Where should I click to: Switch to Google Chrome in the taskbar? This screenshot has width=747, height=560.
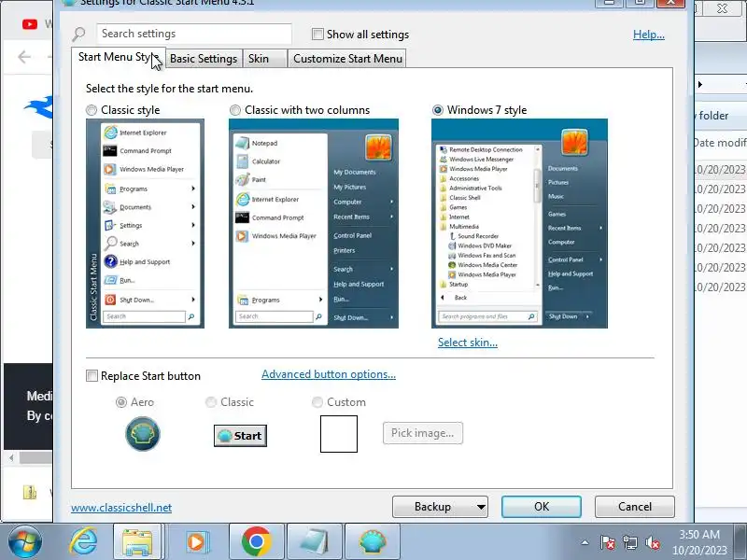pyautogui.click(x=256, y=542)
